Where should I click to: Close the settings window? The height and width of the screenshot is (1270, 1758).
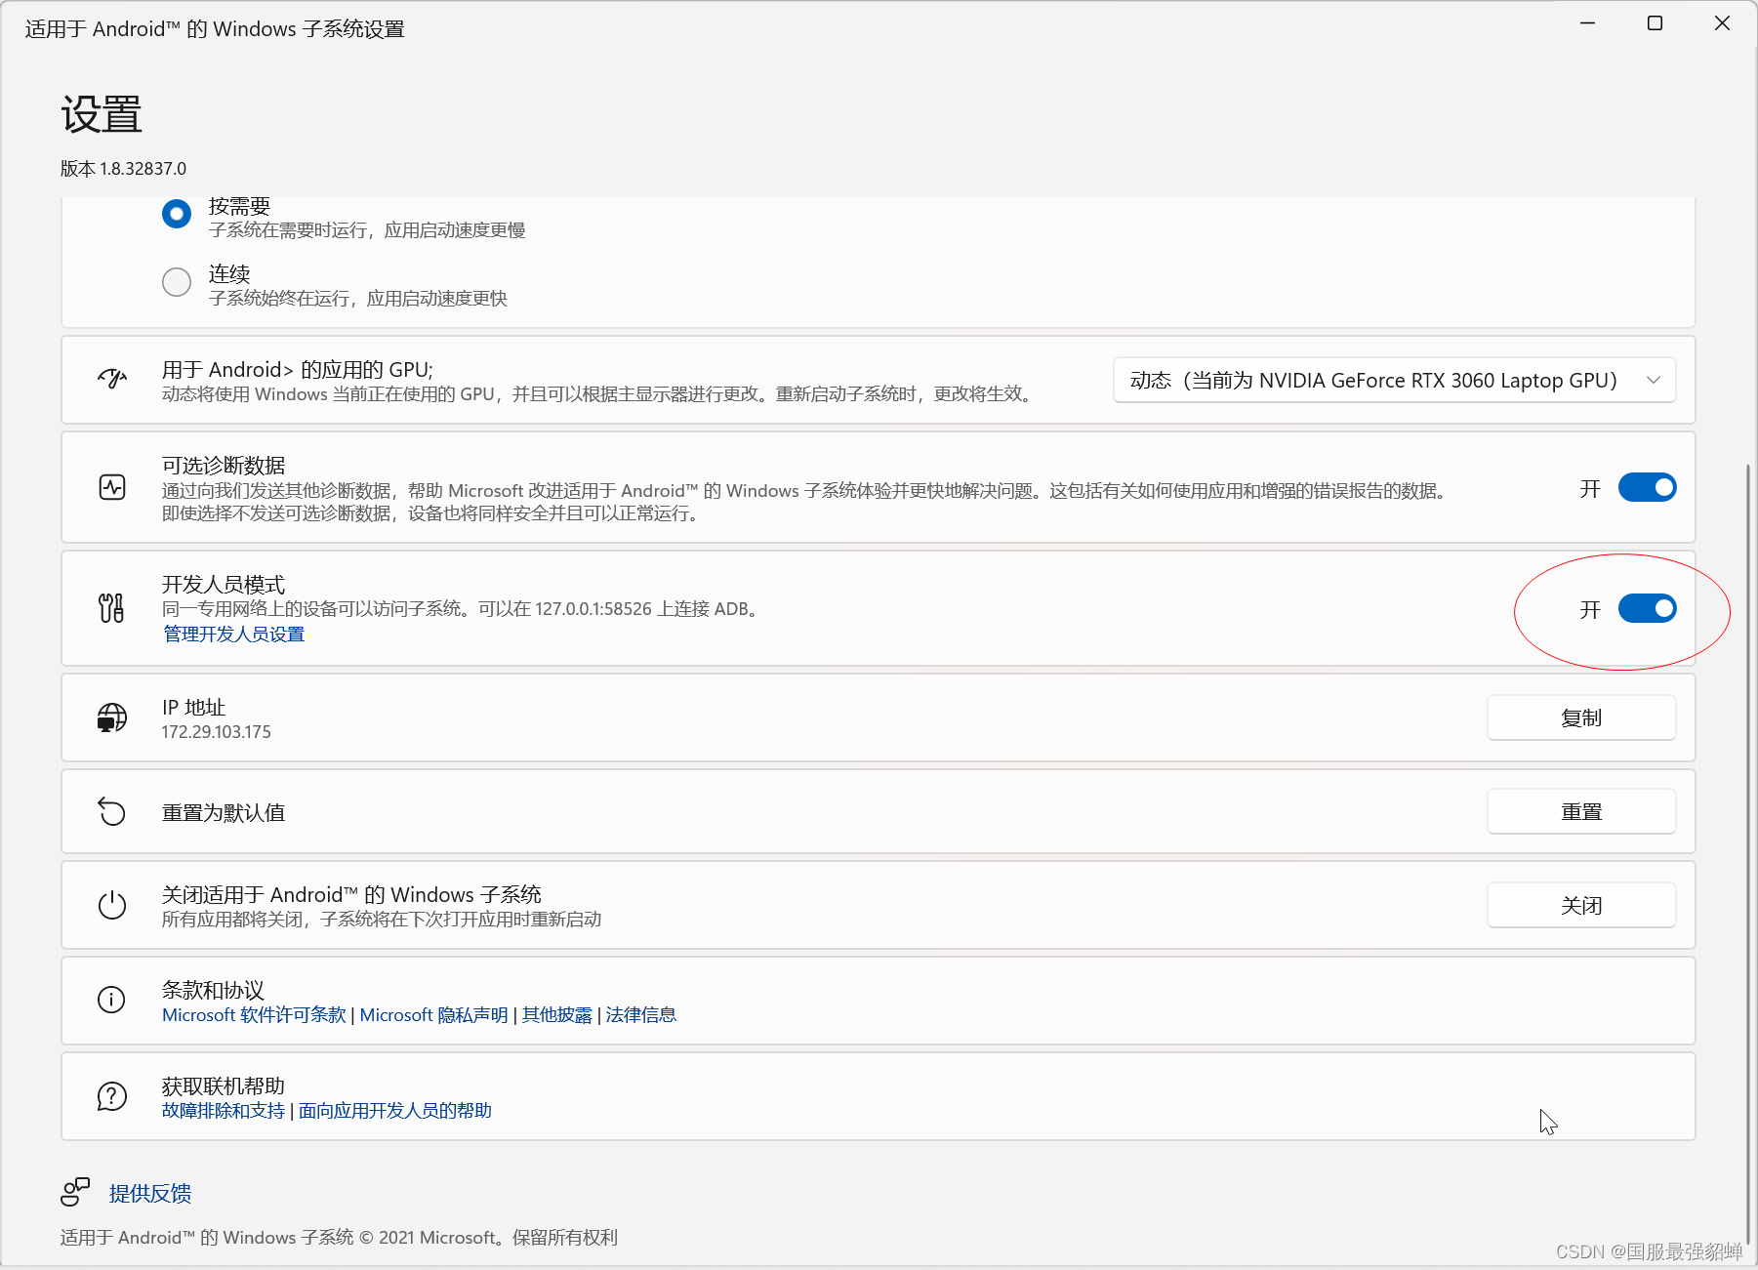tap(1722, 23)
